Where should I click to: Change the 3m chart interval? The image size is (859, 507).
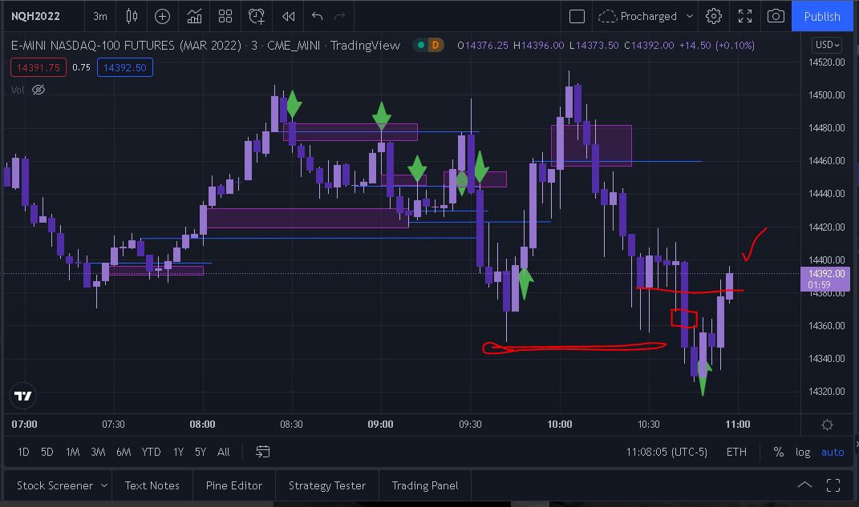pos(100,16)
